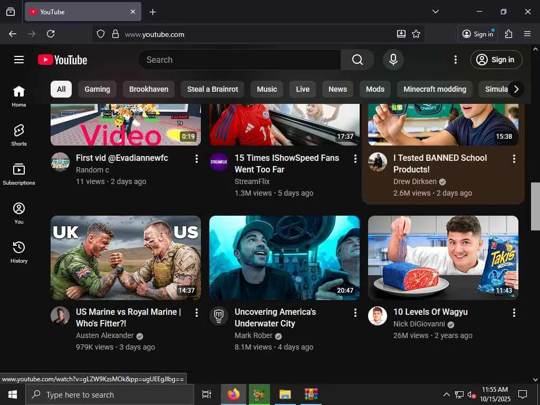
Task: Show hidden system tray icons chevron
Action: coord(446,394)
